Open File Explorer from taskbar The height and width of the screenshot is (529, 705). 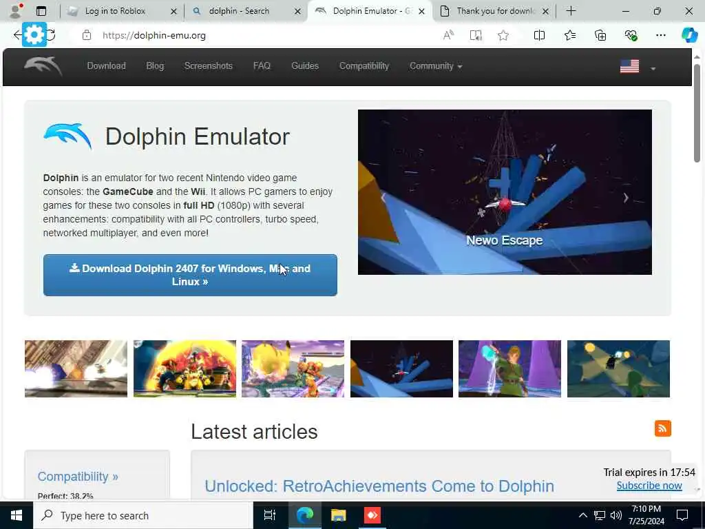coord(338,515)
